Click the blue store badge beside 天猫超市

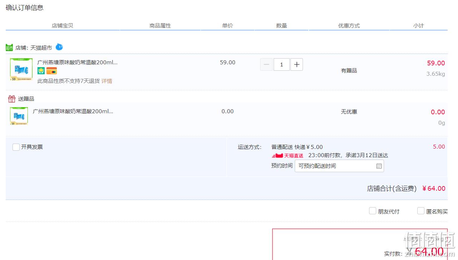[x=59, y=47]
